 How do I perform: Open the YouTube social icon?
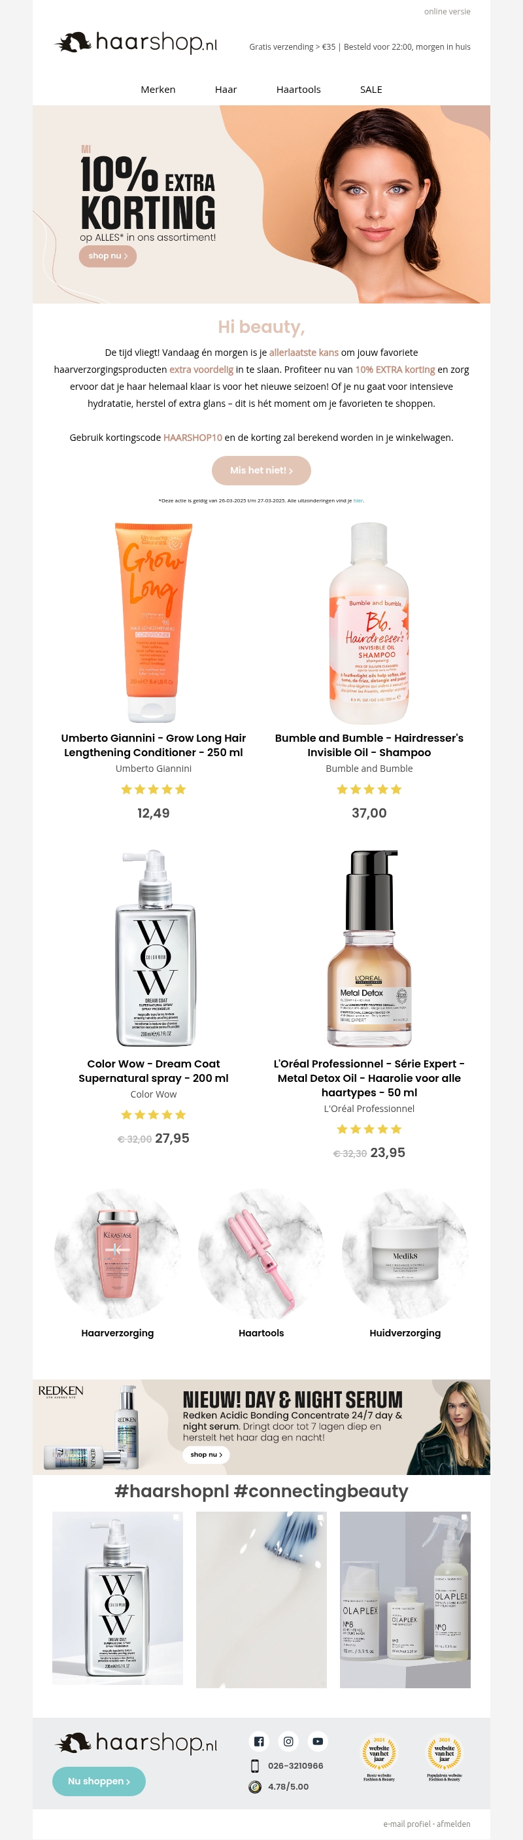click(318, 1741)
